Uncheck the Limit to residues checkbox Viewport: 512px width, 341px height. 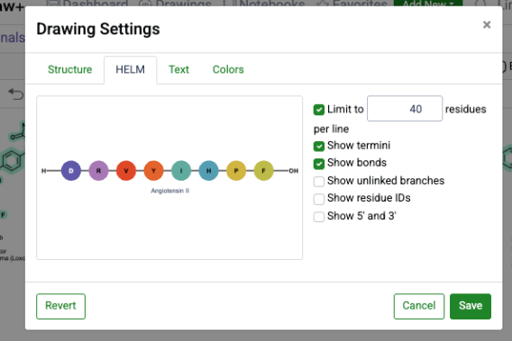[319, 110]
